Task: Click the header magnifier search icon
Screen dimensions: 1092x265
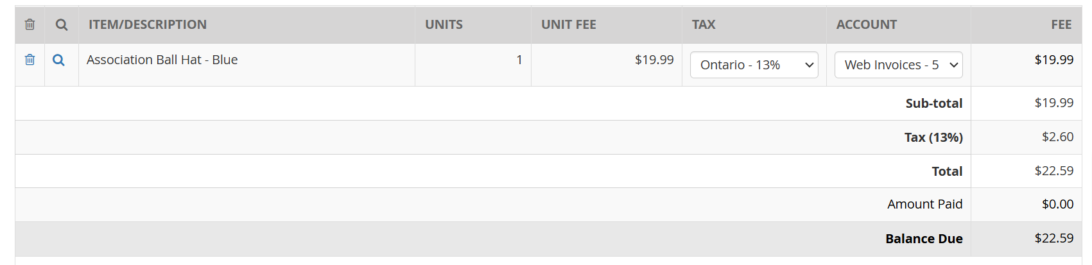Action: [x=61, y=24]
